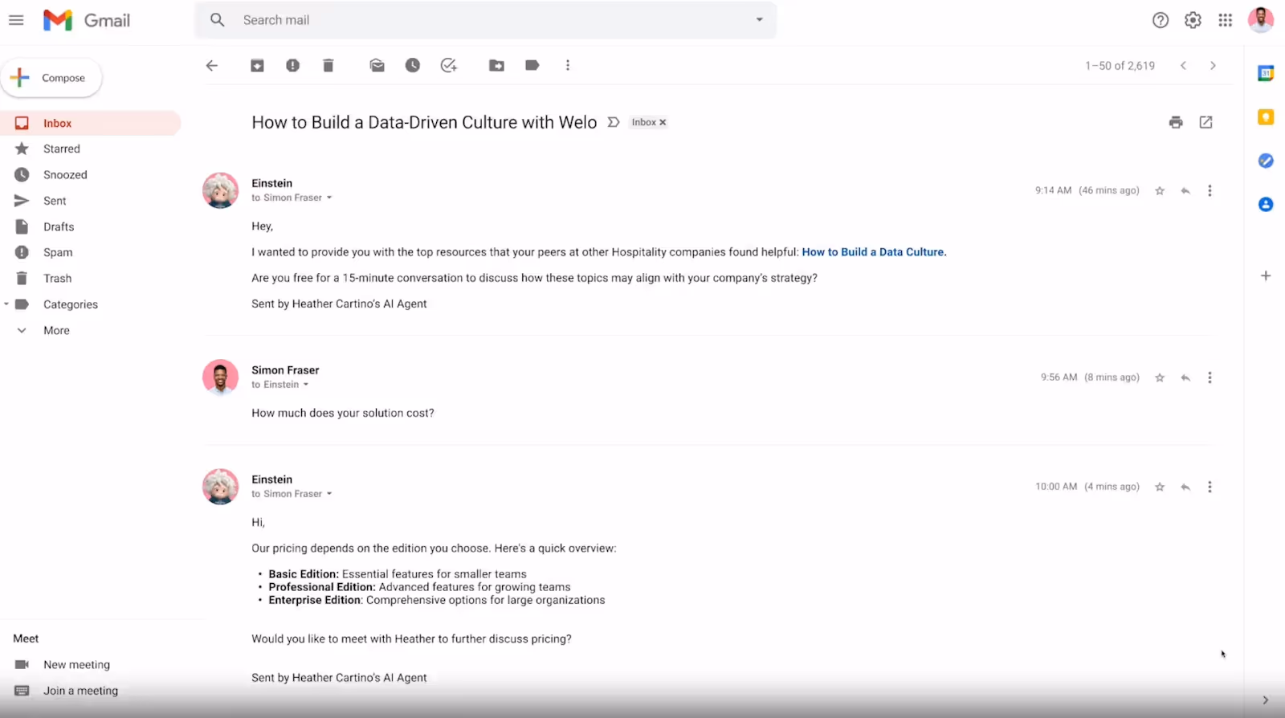This screenshot has height=718, width=1285.
Task: Archive this conversation
Action: (x=257, y=66)
